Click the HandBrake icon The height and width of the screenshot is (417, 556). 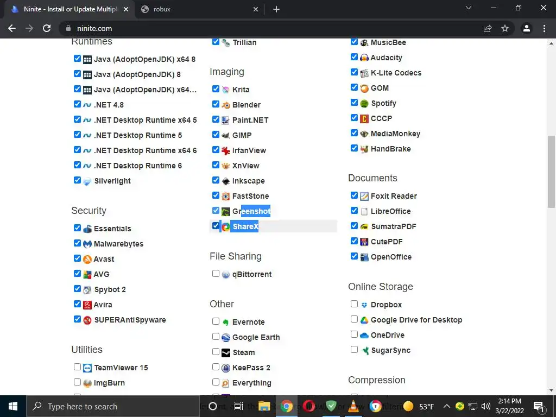(x=364, y=149)
